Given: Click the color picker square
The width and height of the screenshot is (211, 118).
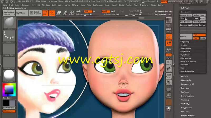Looking at the screenshot, I should coord(9,90).
